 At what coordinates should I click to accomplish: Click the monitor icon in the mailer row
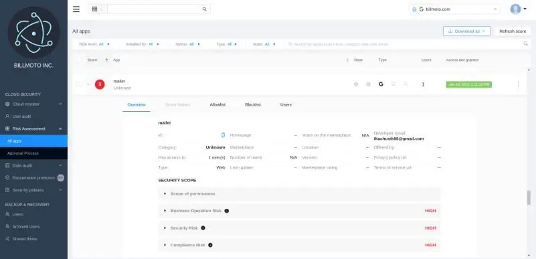tap(393, 84)
